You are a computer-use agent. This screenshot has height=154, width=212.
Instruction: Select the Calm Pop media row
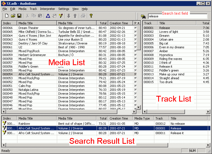pos(69,86)
